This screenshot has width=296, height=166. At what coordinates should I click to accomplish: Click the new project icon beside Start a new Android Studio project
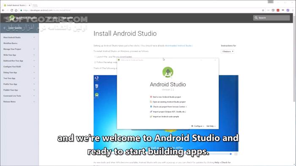(151, 97)
